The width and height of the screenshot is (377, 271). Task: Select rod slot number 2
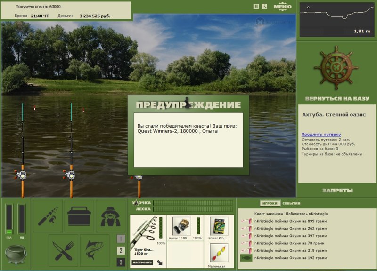point(121,250)
